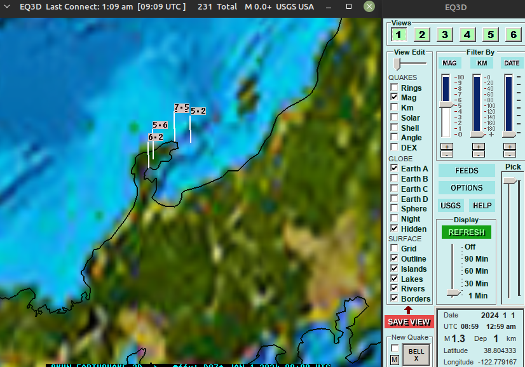
Task: Uncheck the Islands surface checkbox
Action: tap(395, 268)
